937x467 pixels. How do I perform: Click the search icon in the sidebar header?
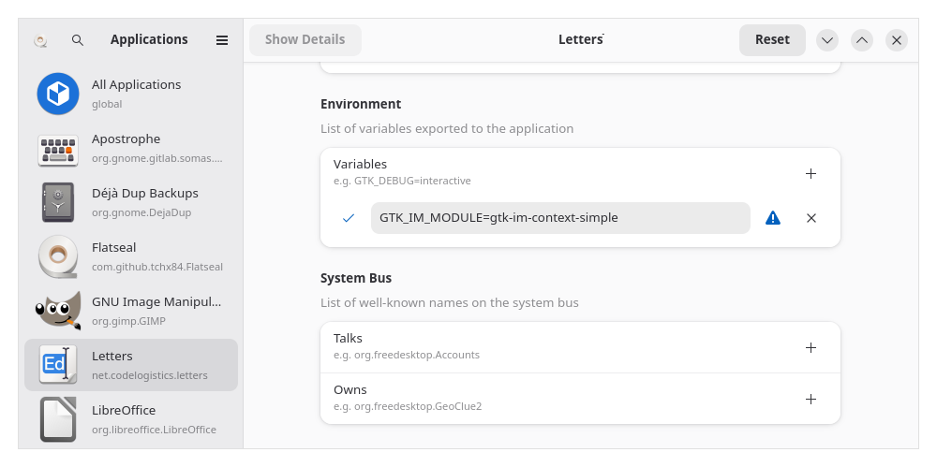[78, 40]
